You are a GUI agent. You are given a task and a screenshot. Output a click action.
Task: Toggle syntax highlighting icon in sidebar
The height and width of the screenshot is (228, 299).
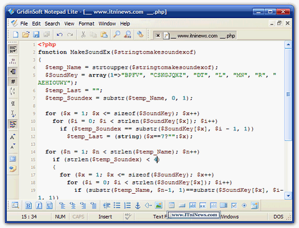point(13,124)
